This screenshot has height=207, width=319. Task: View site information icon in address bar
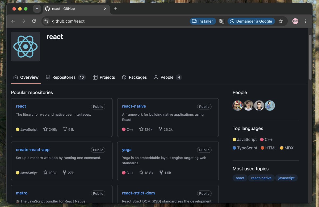click(46, 21)
